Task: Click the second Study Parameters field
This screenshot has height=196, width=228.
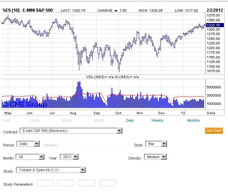Action: pos(66,183)
